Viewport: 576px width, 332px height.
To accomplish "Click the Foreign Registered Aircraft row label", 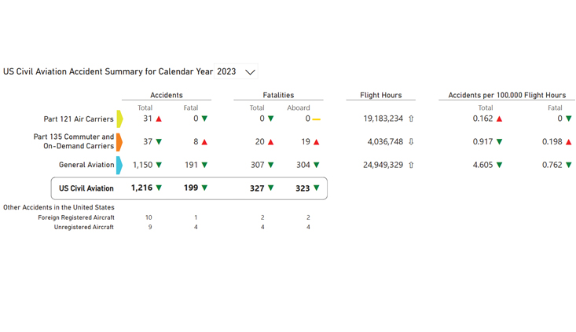I will [76, 217].
